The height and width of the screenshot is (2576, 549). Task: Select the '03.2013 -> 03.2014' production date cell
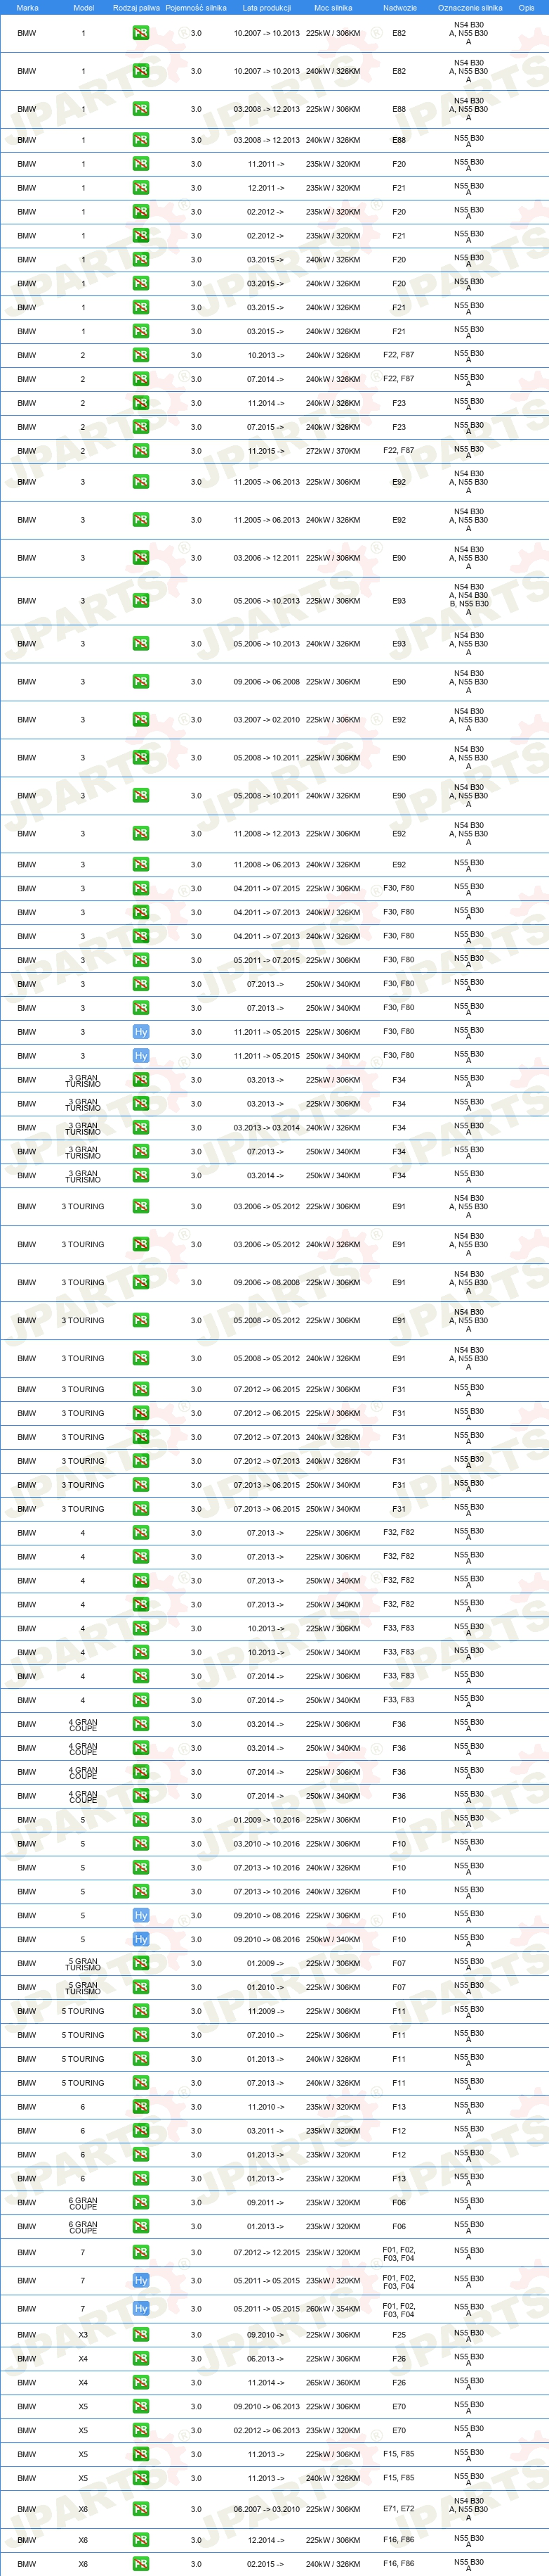pos(267,1128)
